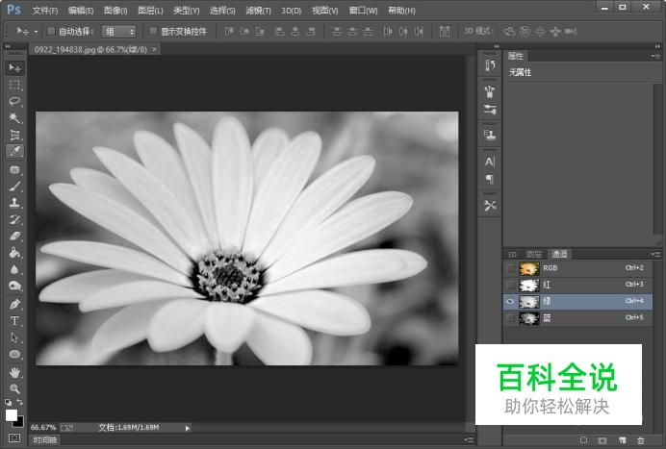Image resolution: width=666 pixels, height=449 pixels.
Task: Choose the Crop tool
Action: (14, 135)
